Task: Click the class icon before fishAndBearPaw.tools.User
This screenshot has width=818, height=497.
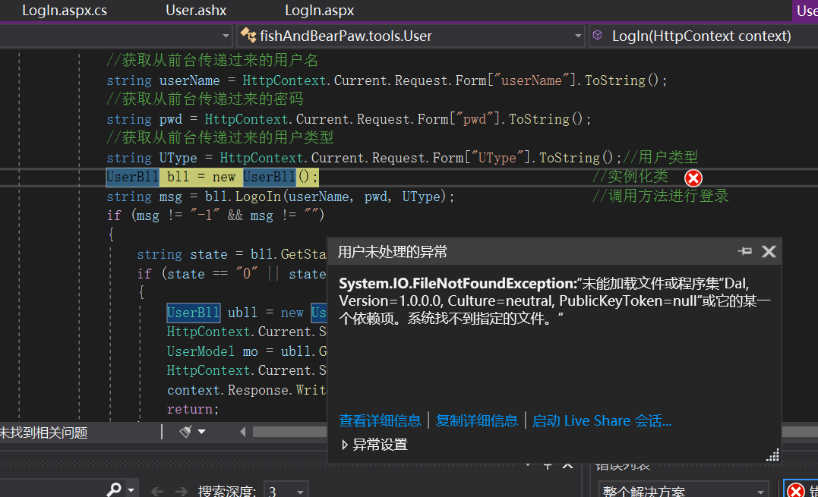Action: coord(248,36)
